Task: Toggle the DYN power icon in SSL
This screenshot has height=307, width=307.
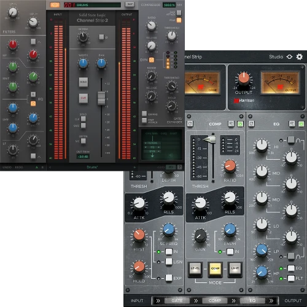Action: tap(152, 60)
